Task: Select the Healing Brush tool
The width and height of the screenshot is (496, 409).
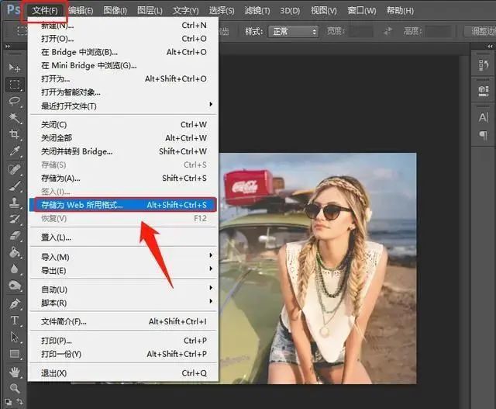Action: pos(15,169)
